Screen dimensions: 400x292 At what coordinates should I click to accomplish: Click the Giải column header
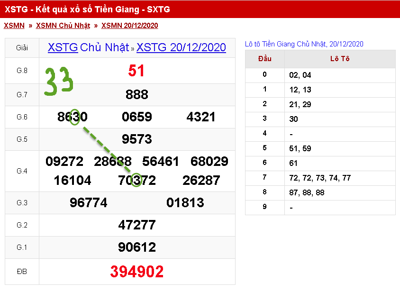(x=22, y=48)
